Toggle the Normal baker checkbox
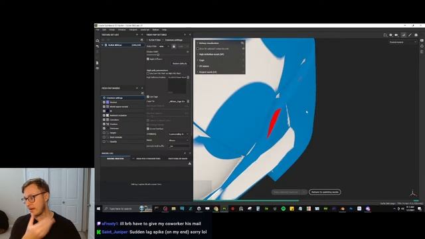Viewport: 425px width, 239px height. click(x=104, y=102)
